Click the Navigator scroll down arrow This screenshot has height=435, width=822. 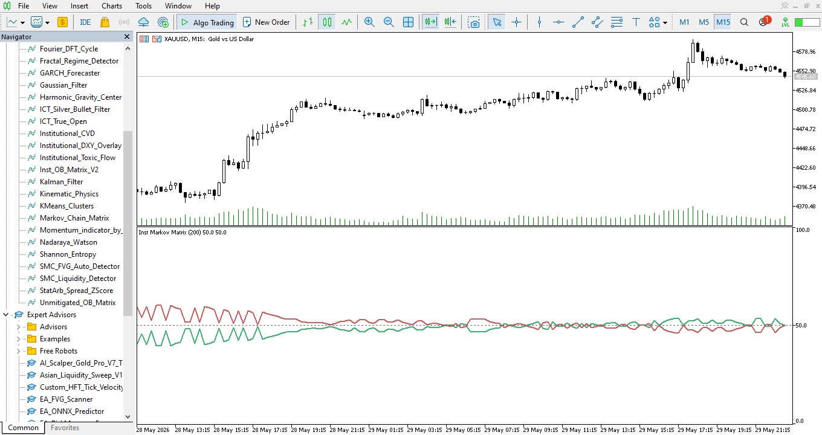tap(128, 416)
